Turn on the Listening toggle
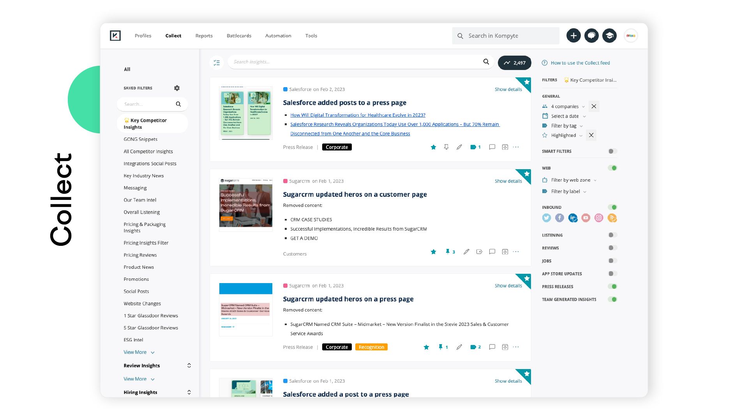The height and width of the screenshot is (420, 748). point(611,235)
